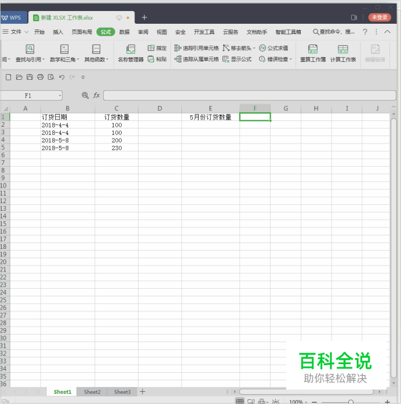The height and width of the screenshot is (404, 401).
Task: Expand the 移去箭头 dropdown arrow
Action: click(254, 48)
